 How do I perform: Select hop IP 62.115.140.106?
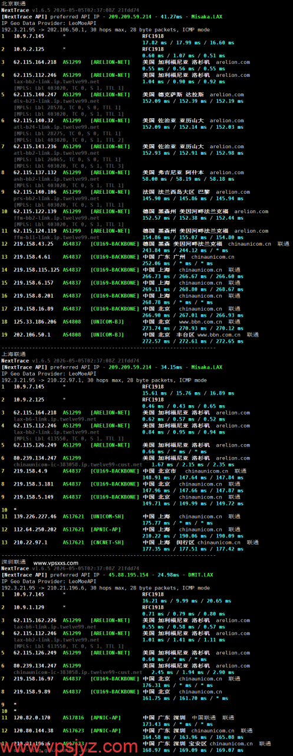pyautogui.click(x=35, y=192)
